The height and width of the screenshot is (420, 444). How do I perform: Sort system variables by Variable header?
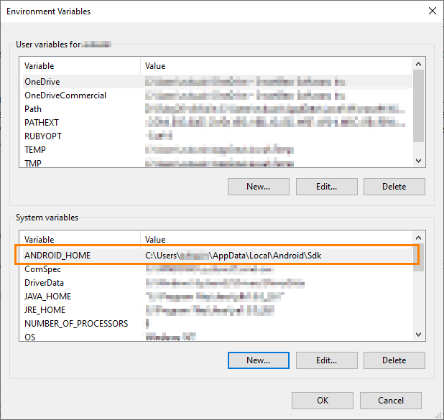click(80, 240)
